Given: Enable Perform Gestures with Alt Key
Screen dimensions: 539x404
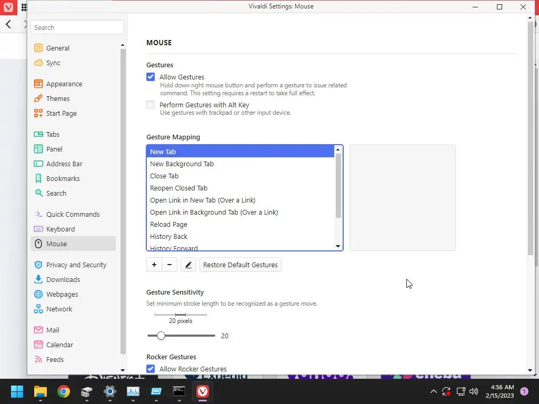Looking at the screenshot, I should [151, 105].
